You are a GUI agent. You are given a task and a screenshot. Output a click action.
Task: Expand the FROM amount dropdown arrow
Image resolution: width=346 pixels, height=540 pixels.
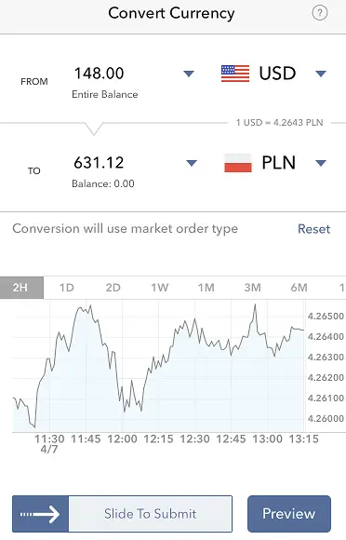click(189, 74)
